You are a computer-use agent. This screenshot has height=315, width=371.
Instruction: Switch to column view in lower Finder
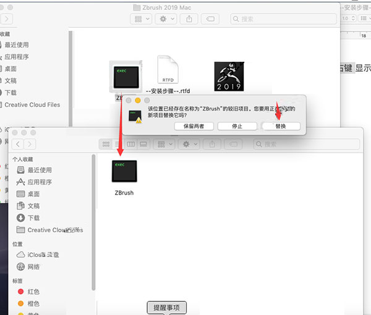click(130, 144)
